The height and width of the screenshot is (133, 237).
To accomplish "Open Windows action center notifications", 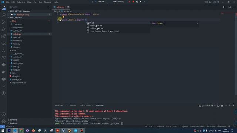I will (x=232, y=130).
